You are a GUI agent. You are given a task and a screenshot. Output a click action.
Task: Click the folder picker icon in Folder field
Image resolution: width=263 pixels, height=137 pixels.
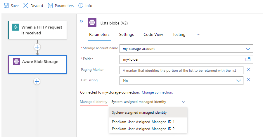coord(248,59)
